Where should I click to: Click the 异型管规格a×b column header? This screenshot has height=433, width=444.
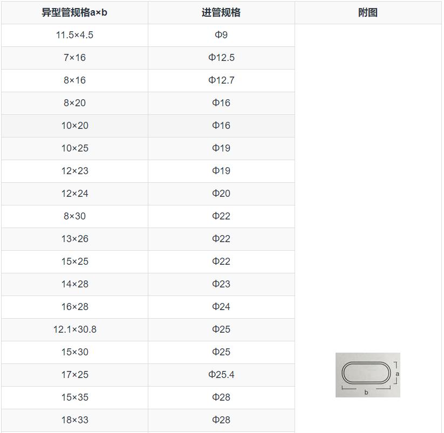tap(74, 12)
